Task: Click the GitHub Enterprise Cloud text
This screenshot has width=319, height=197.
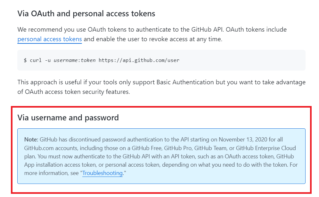Action: pos(266,148)
